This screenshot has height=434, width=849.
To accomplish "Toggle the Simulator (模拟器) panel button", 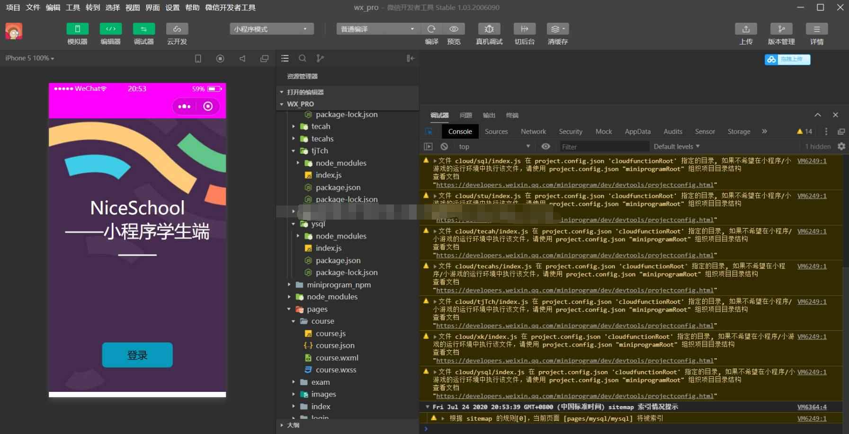I will click(77, 29).
